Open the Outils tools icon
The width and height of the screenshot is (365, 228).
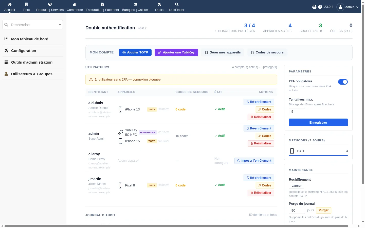(159, 4)
